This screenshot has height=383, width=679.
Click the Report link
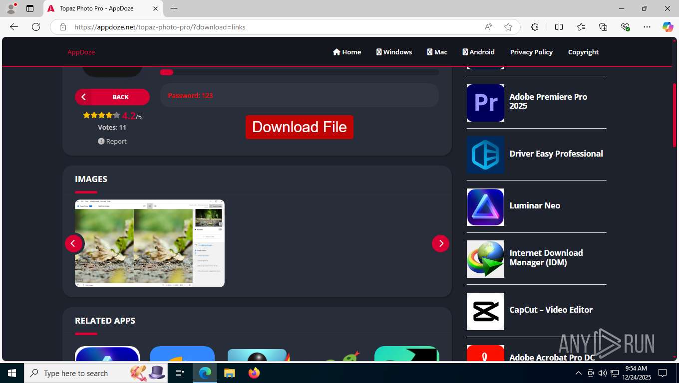[112, 142]
